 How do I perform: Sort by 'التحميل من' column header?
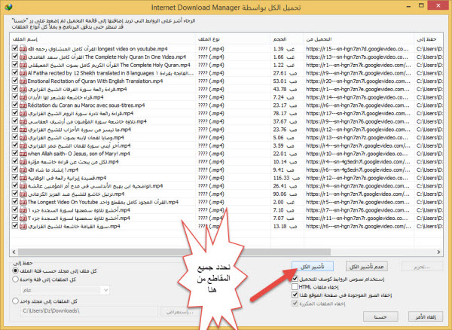pyautogui.click(x=359, y=39)
